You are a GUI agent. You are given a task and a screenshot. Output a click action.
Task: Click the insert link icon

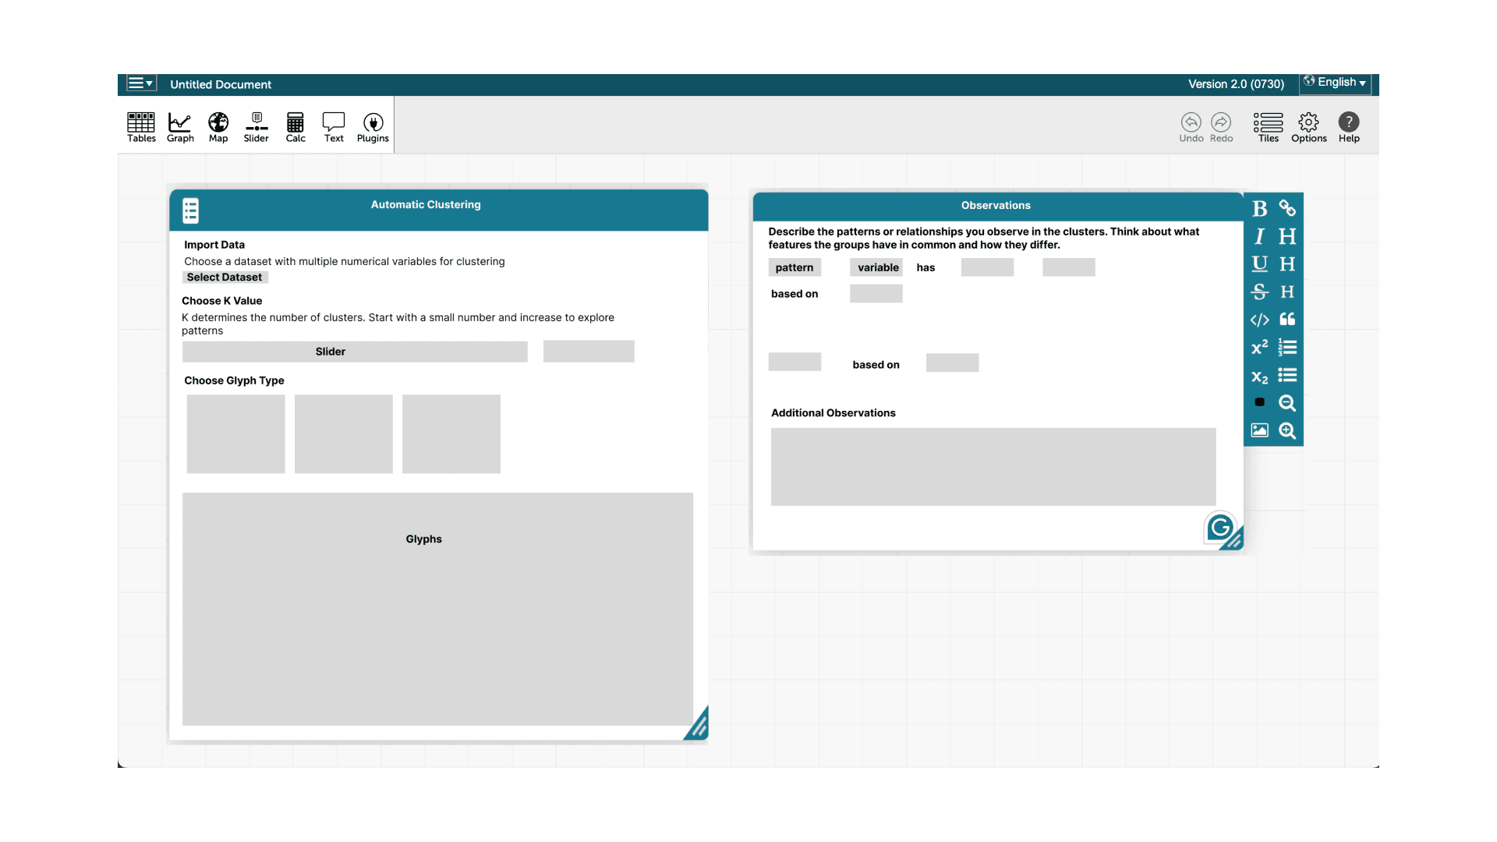[x=1287, y=209]
